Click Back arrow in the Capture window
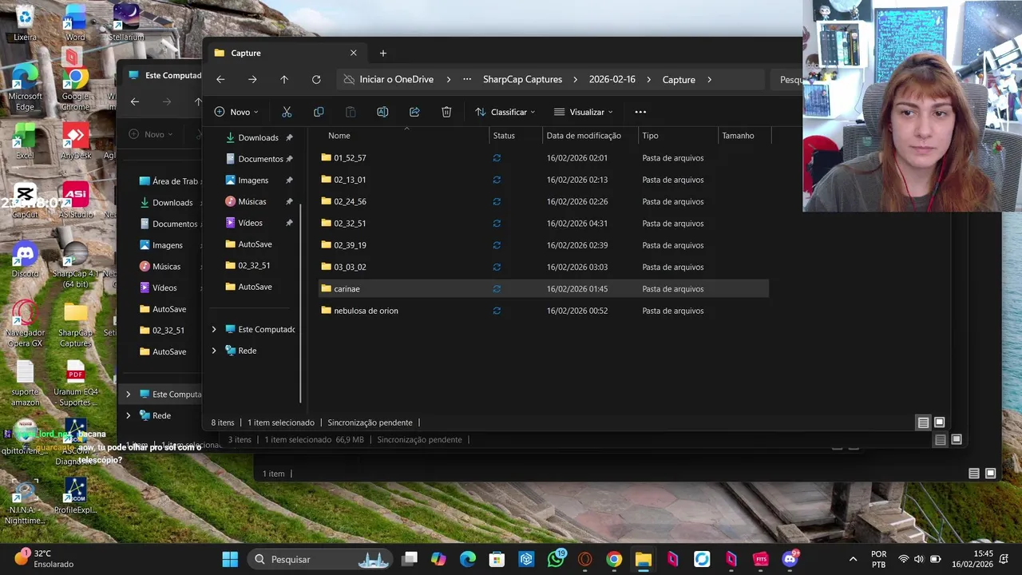Screen dimensions: 1022x575 pos(220,80)
